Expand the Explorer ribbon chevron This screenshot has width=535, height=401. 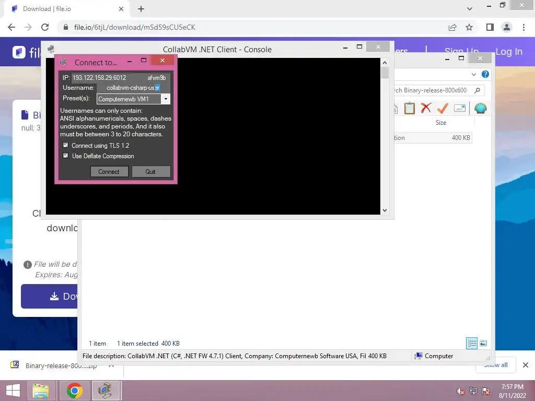pos(473,74)
